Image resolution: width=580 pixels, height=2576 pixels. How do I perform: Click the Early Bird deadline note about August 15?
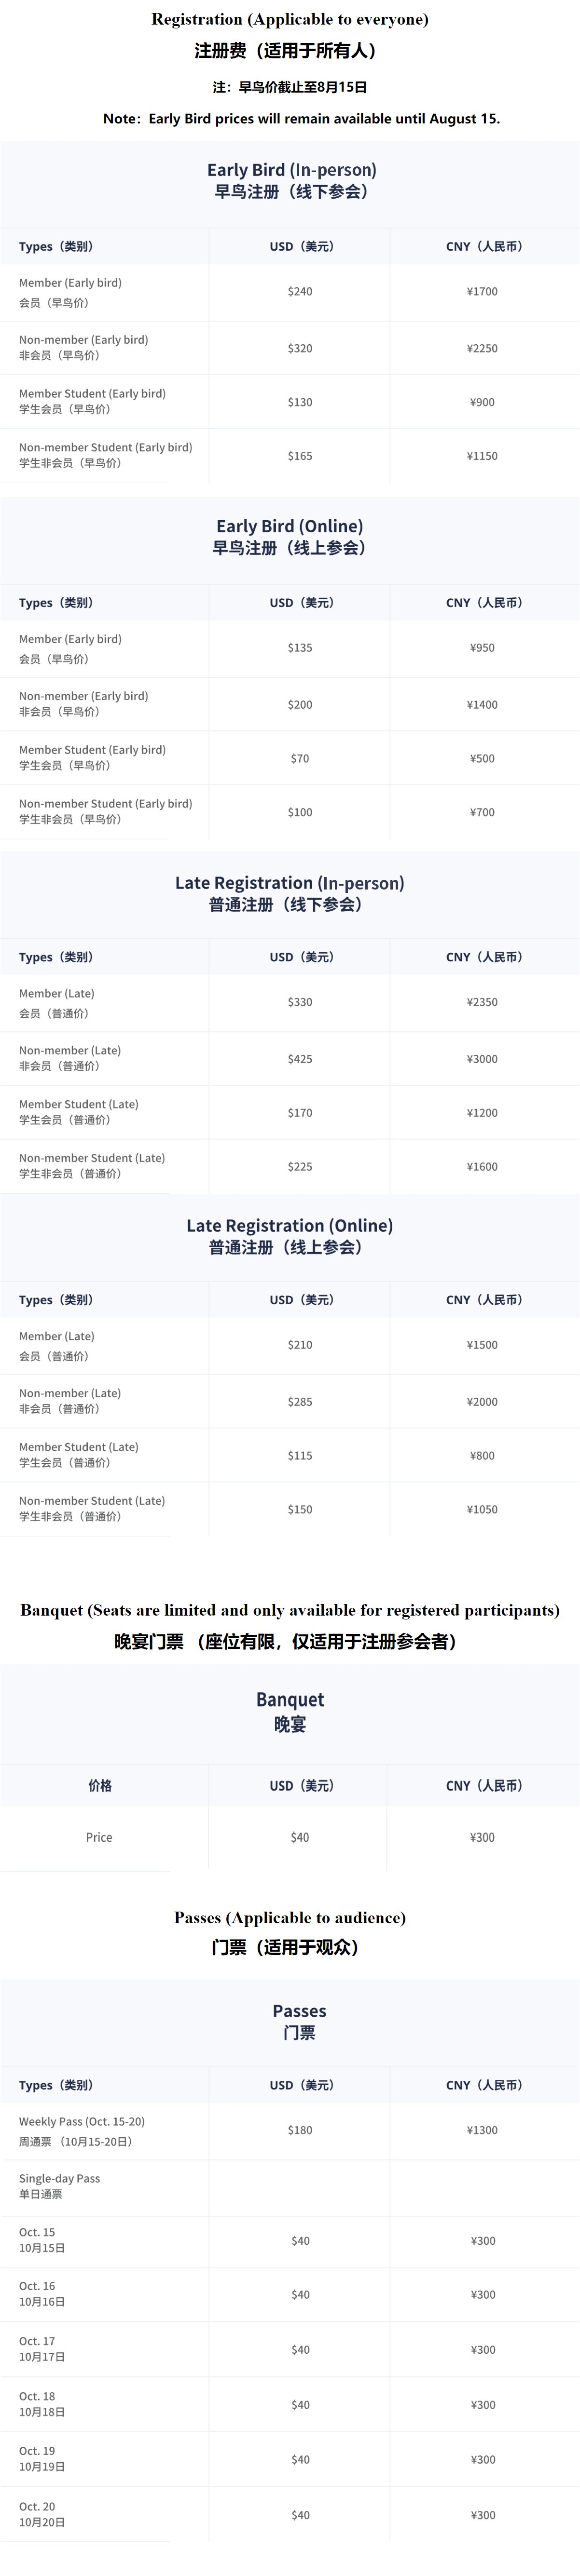[301, 119]
